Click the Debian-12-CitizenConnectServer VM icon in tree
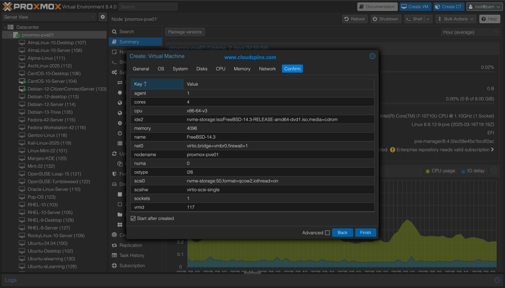The width and height of the screenshot is (505, 288). pos(22,89)
